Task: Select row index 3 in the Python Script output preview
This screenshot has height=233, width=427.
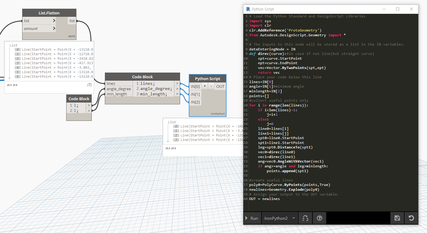Action: (x=208, y=140)
